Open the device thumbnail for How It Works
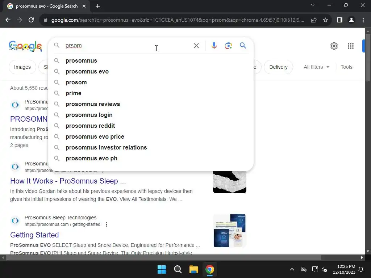The image size is (371, 278). coord(229,182)
